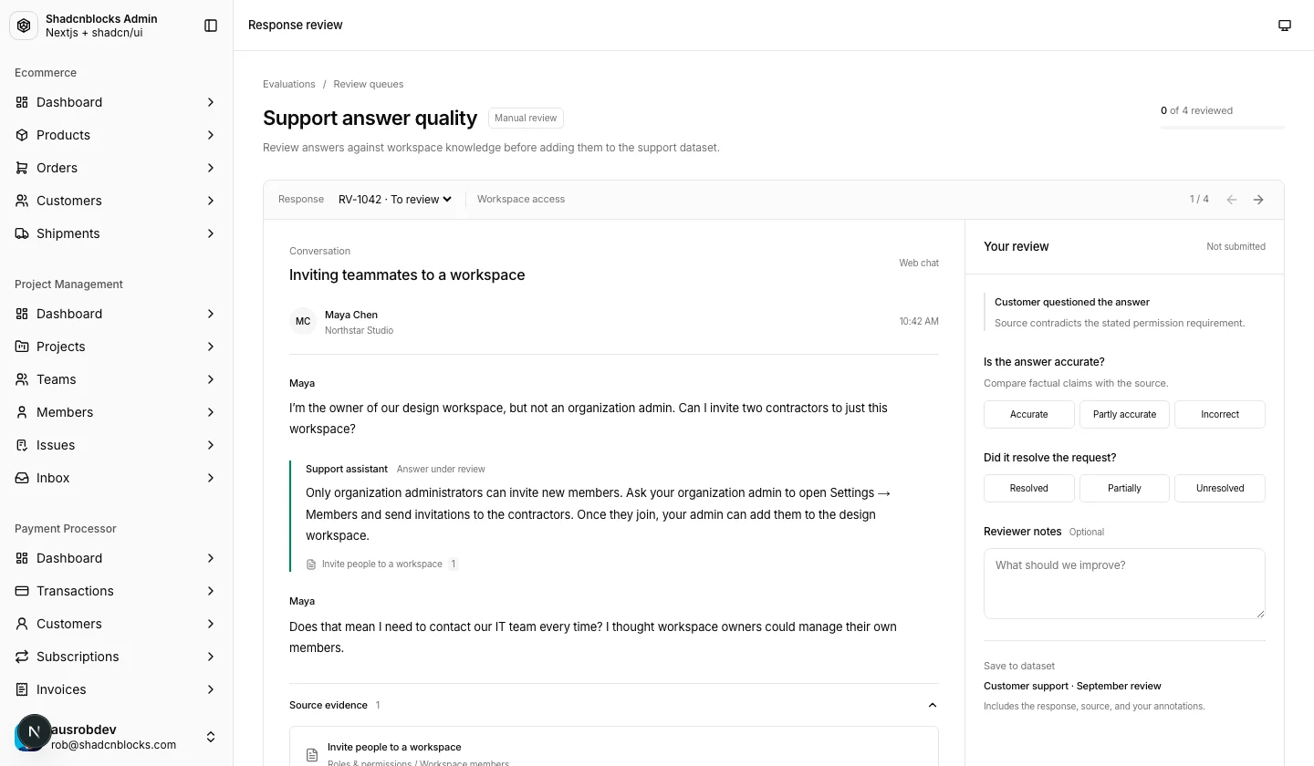1314x766 pixels.
Task: Click the Issues list icon
Action: pyautogui.click(x=22, y=445)
